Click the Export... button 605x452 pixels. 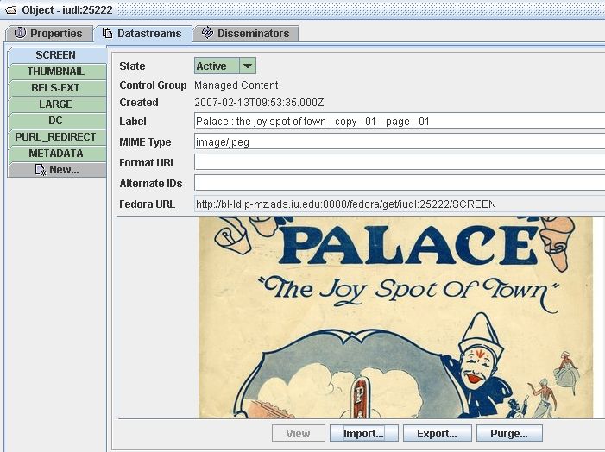coord(438,434)
